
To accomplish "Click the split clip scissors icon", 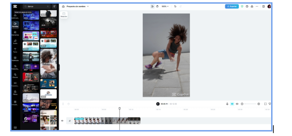I will 63,104.
